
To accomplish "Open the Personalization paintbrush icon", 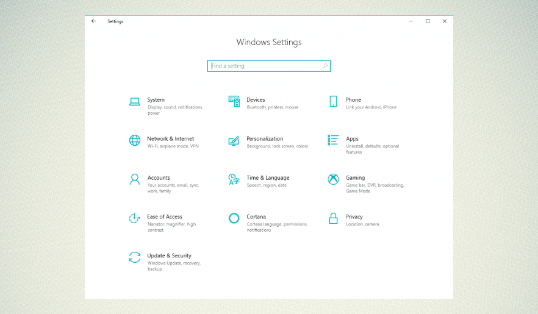I will click(234, 141).
